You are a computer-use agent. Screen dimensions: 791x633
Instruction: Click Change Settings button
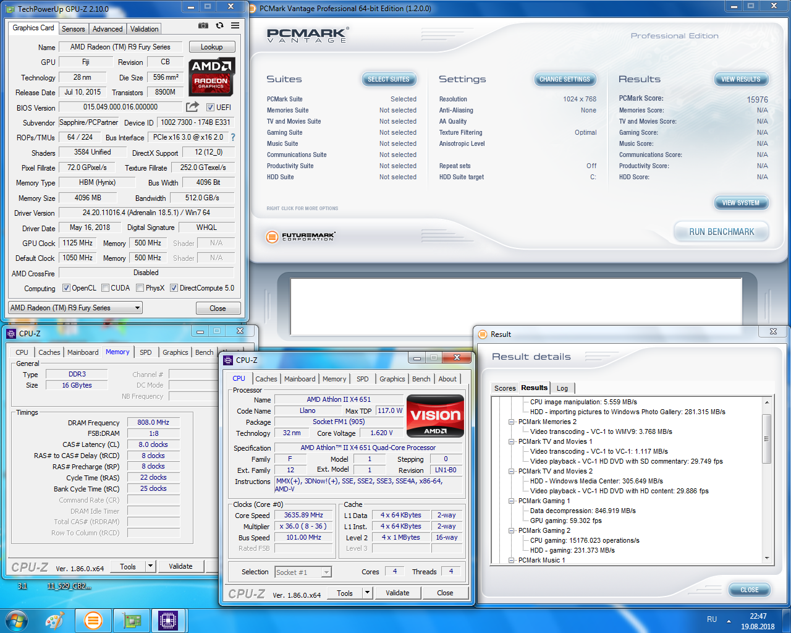[x=565, y=79]
